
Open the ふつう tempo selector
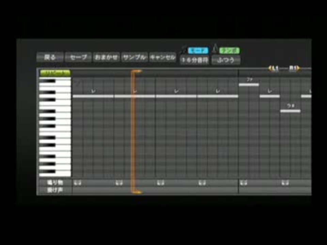226,60
